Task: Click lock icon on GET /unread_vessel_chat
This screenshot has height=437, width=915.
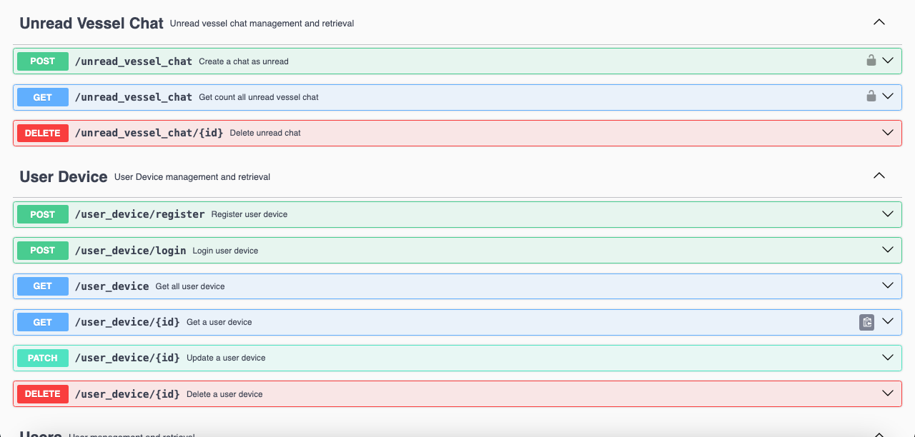Action: [x=871, y=96]
